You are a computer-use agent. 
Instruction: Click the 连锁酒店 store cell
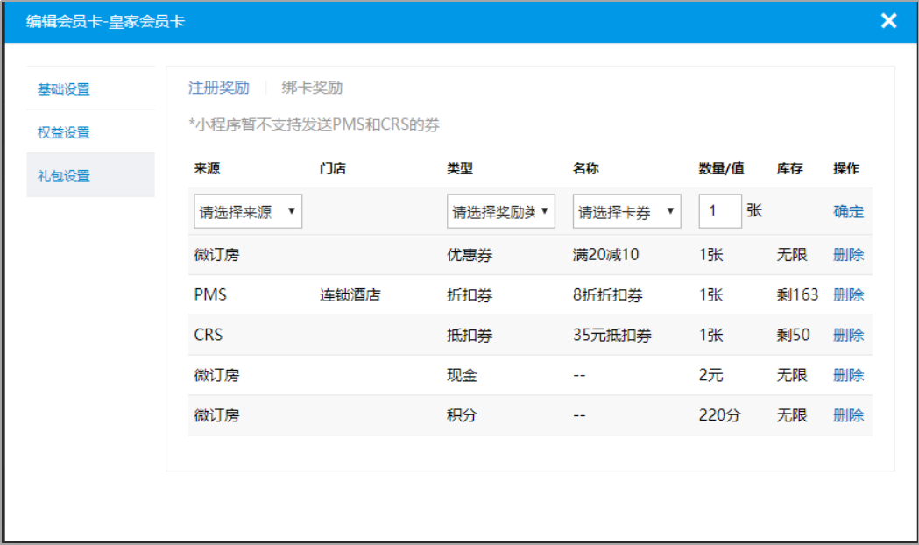tap(350, 295)
